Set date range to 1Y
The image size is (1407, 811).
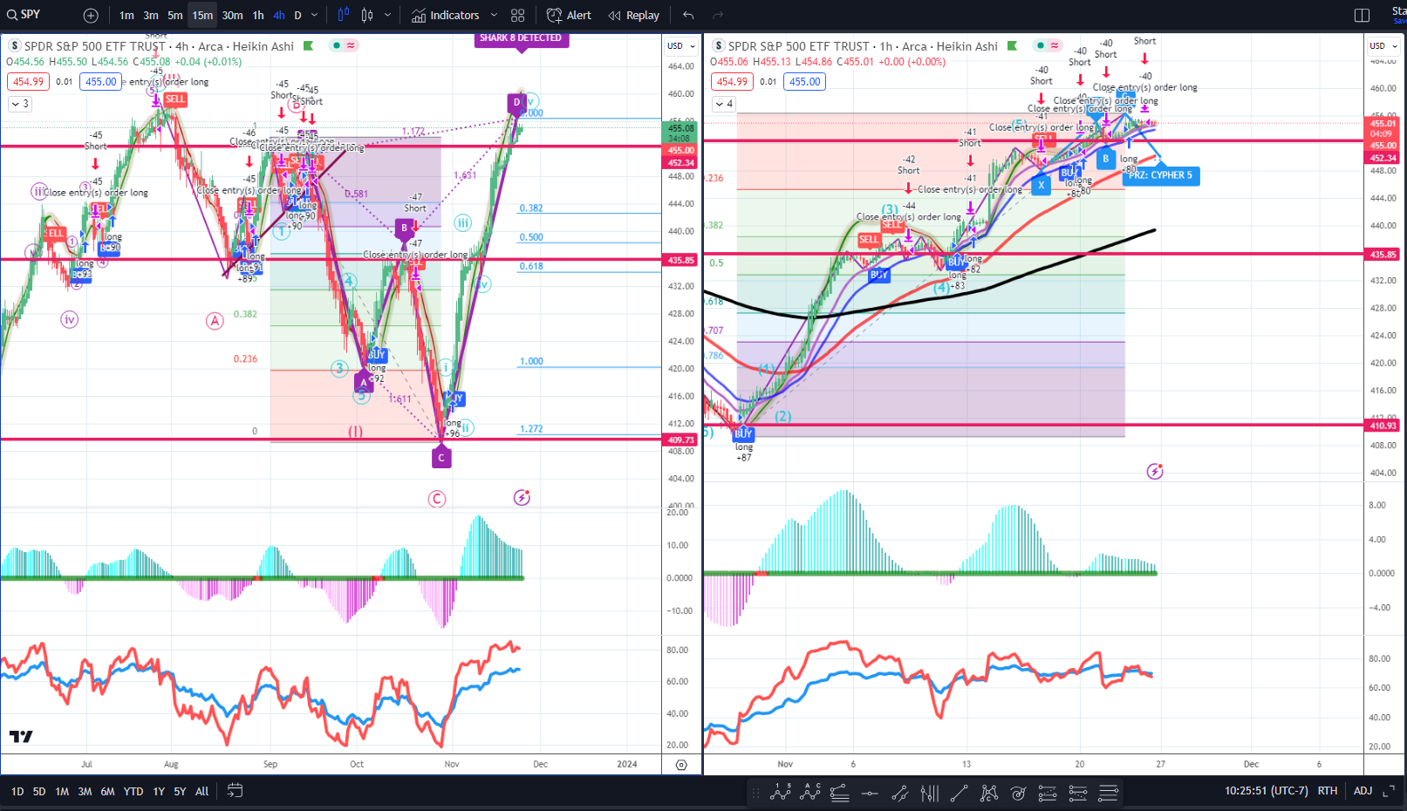pos(159,792)
